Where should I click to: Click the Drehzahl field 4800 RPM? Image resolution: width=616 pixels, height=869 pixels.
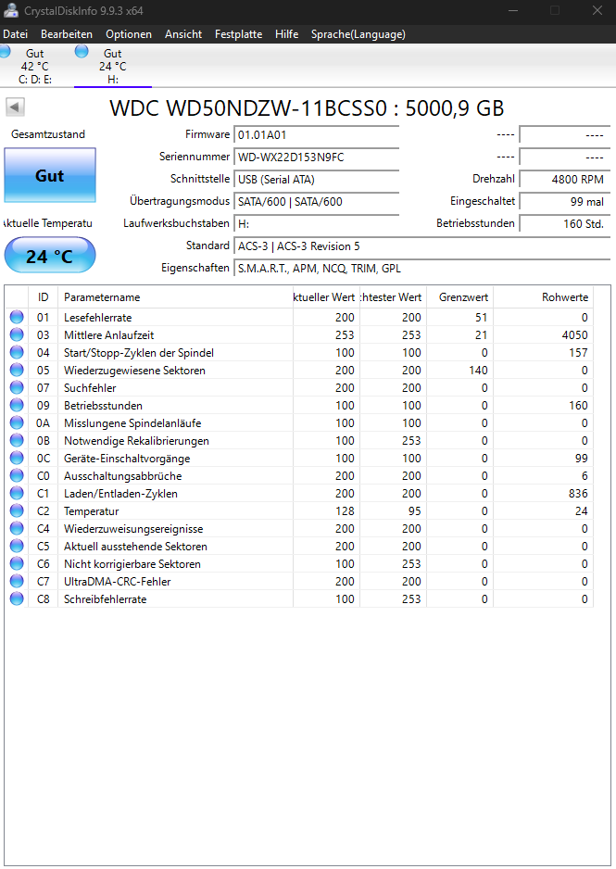(564, 179)
